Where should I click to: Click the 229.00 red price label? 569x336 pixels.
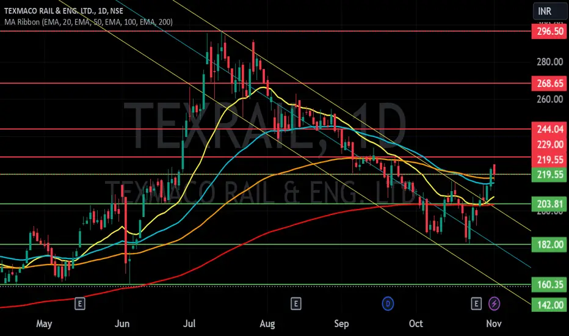tap(549, 145)
